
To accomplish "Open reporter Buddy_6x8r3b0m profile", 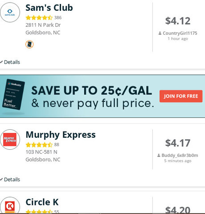I will point(180,155).
